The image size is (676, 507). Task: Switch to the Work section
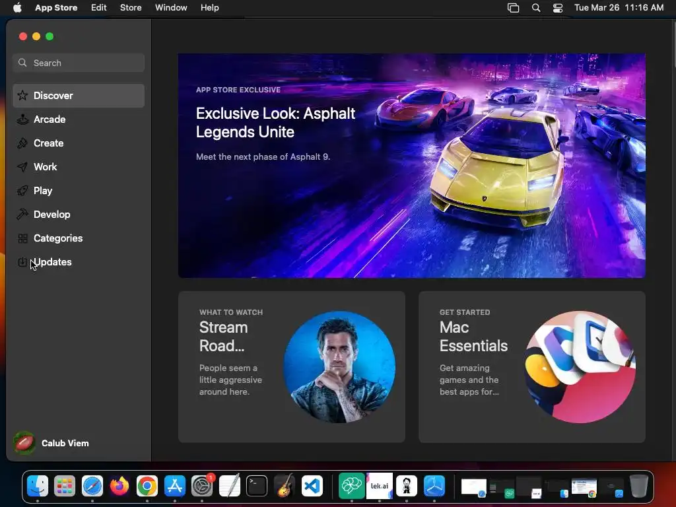(79, 167)
